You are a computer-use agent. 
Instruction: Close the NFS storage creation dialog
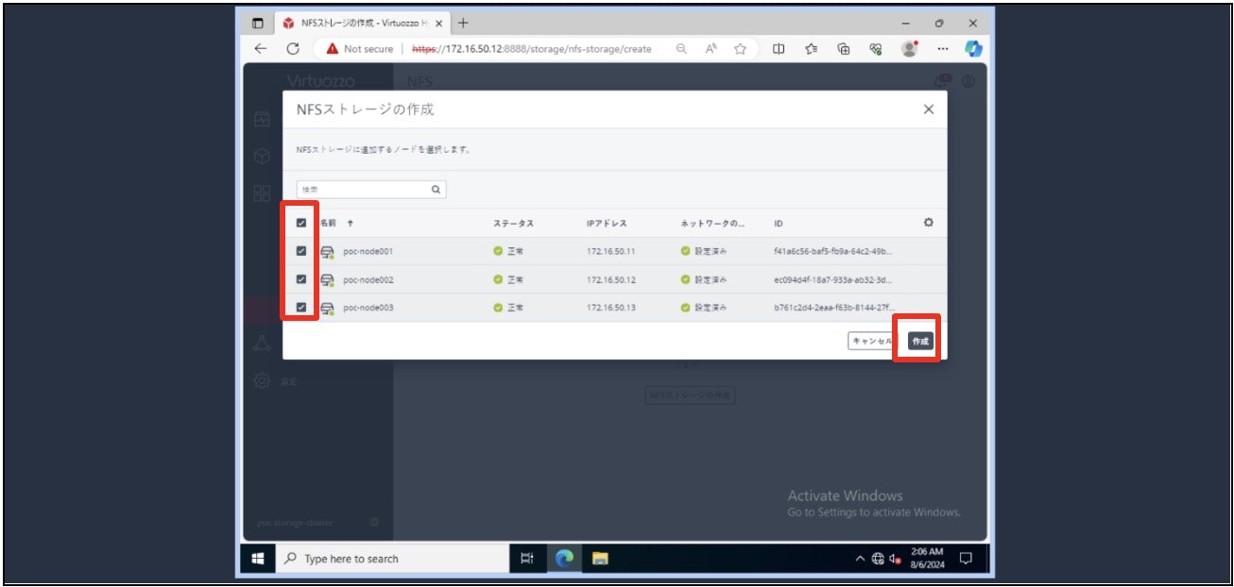[928, 109]
